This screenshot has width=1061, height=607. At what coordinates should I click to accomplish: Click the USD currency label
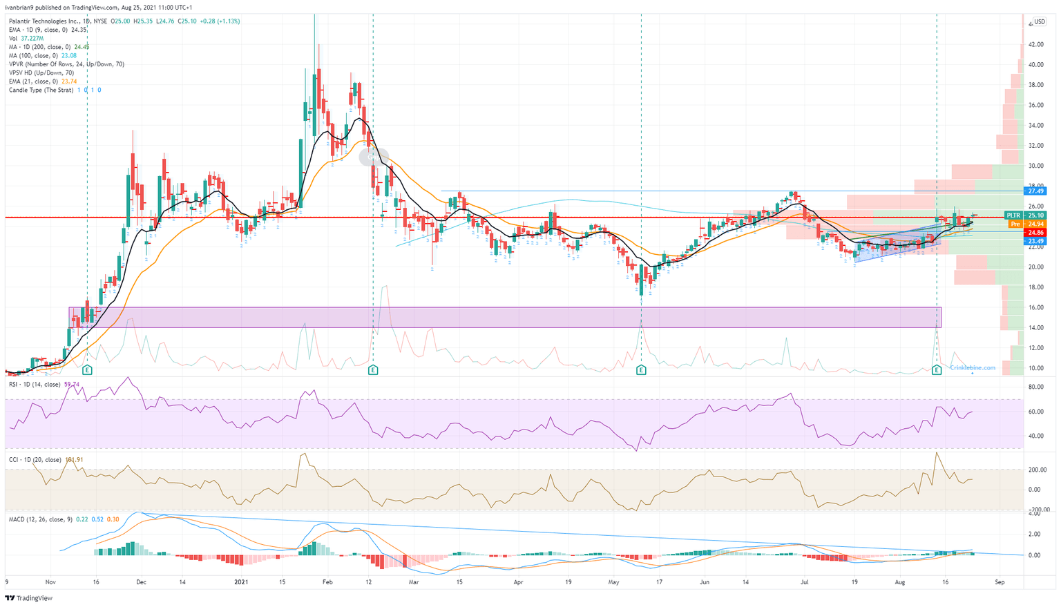(1039, 21)
